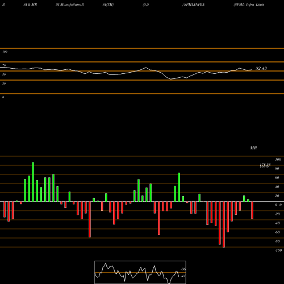
Task: Click the 30 label on the RSI axis
Action: pos(4,83)
